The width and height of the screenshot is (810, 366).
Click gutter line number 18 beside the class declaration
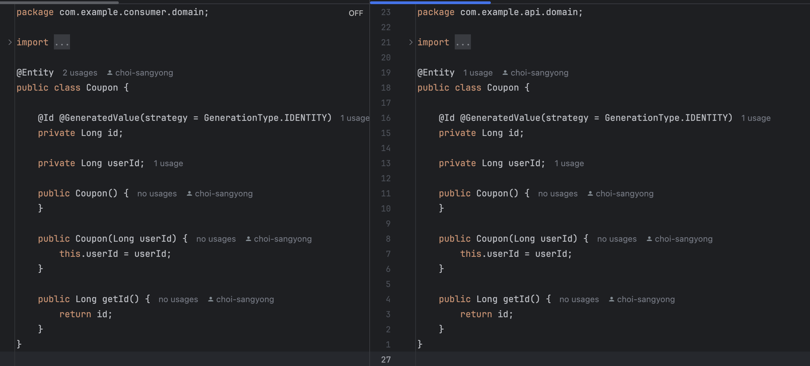click(x=386, y=88)
